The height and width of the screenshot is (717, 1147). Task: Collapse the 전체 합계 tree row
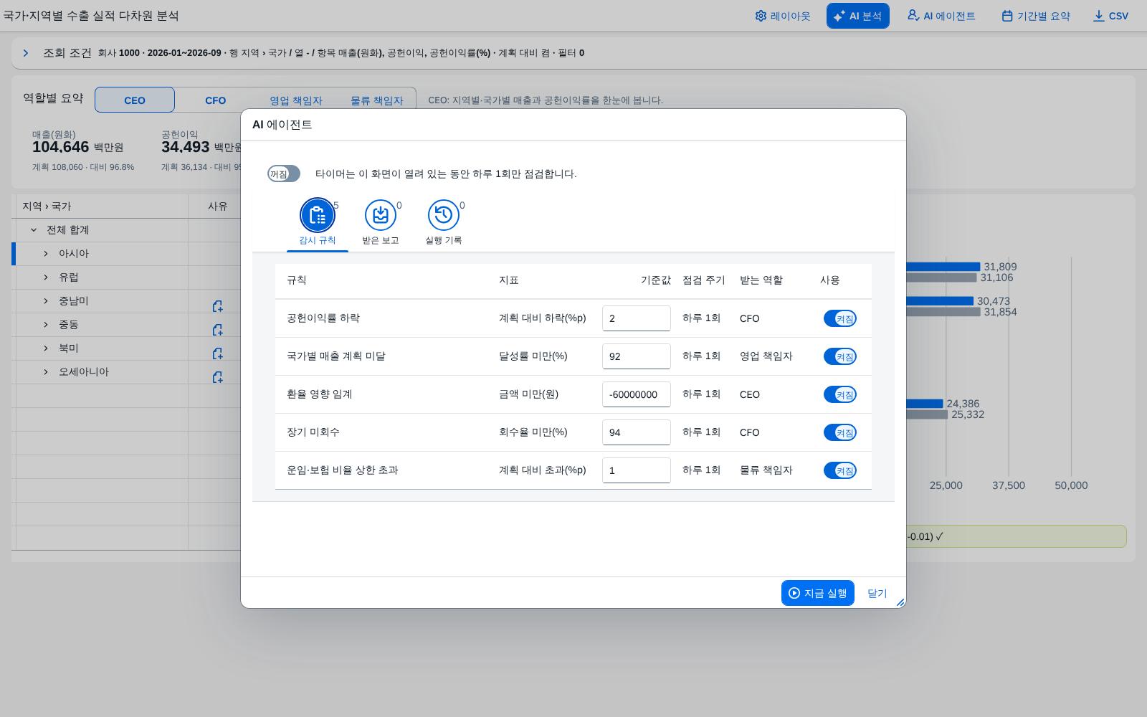33,230
